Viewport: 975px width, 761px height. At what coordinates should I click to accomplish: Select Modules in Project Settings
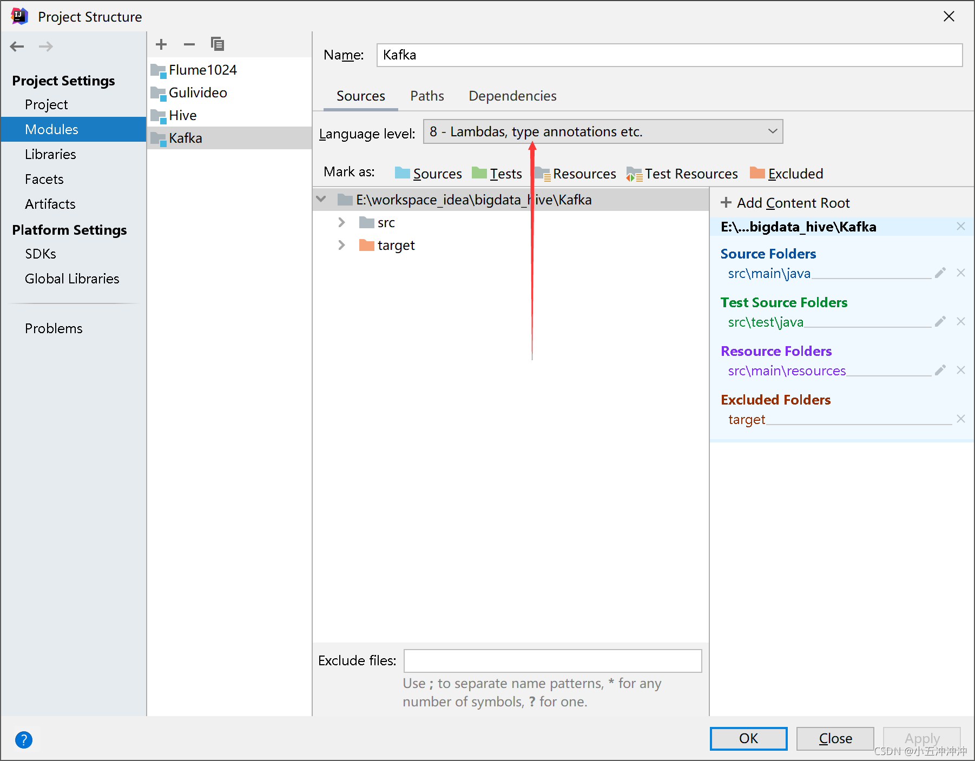(74, 129)
